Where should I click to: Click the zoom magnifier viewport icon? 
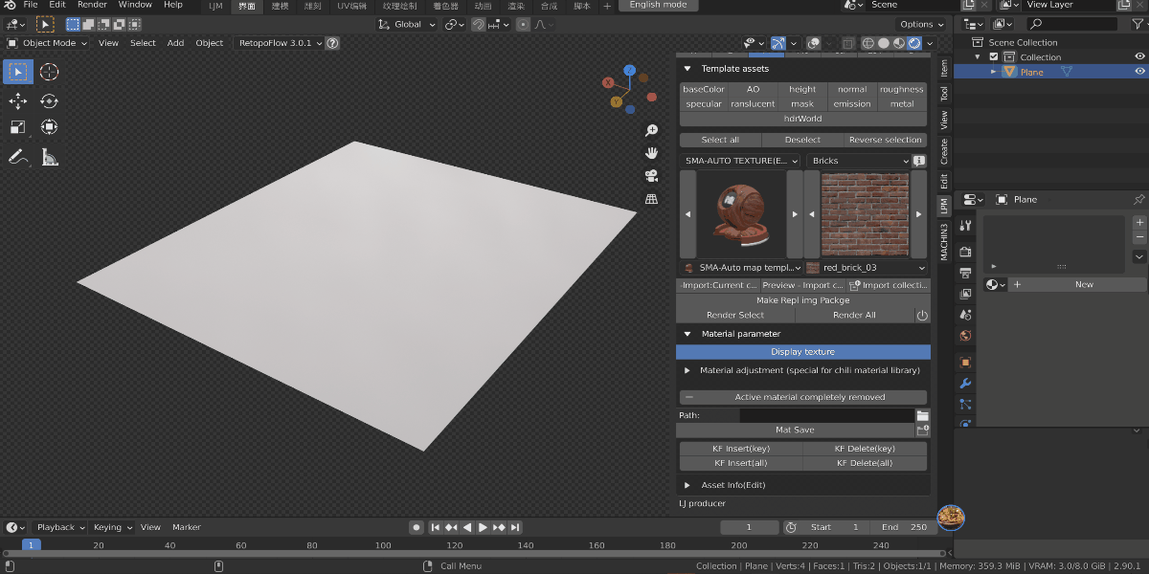click(652, 130)
